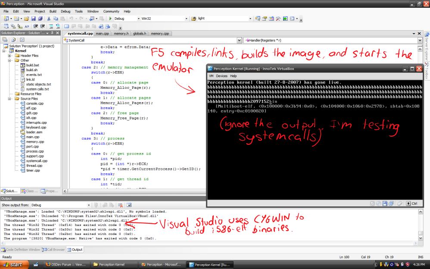
Task: Open the Build menu
Action: 53,11
